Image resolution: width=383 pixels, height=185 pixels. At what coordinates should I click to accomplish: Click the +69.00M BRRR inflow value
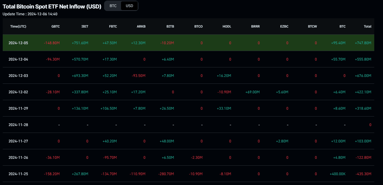[252, 92]
